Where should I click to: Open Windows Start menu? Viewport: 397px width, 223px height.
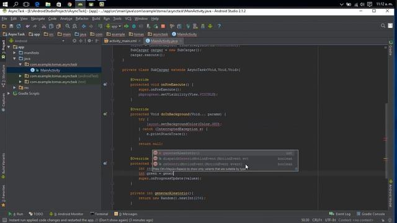[5, 4]
